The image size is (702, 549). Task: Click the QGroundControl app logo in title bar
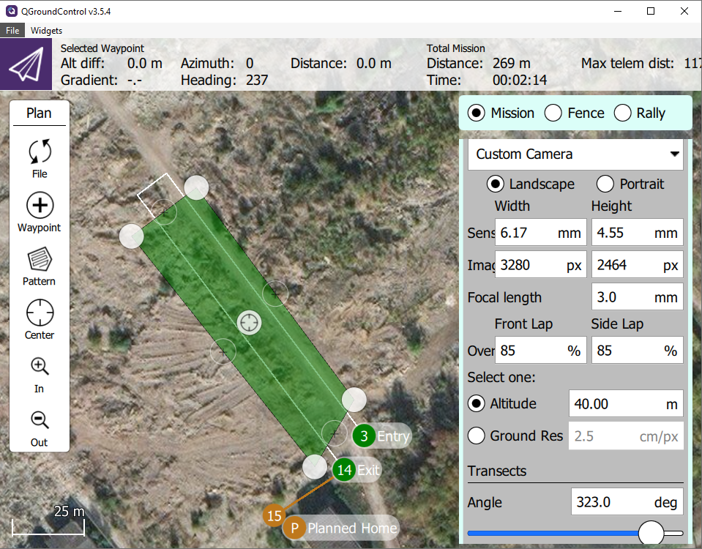tap(11, 11)
